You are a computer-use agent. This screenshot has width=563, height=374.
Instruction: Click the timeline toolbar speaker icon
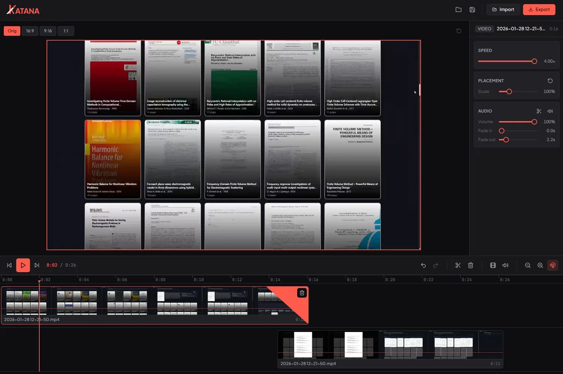[506, 265]
